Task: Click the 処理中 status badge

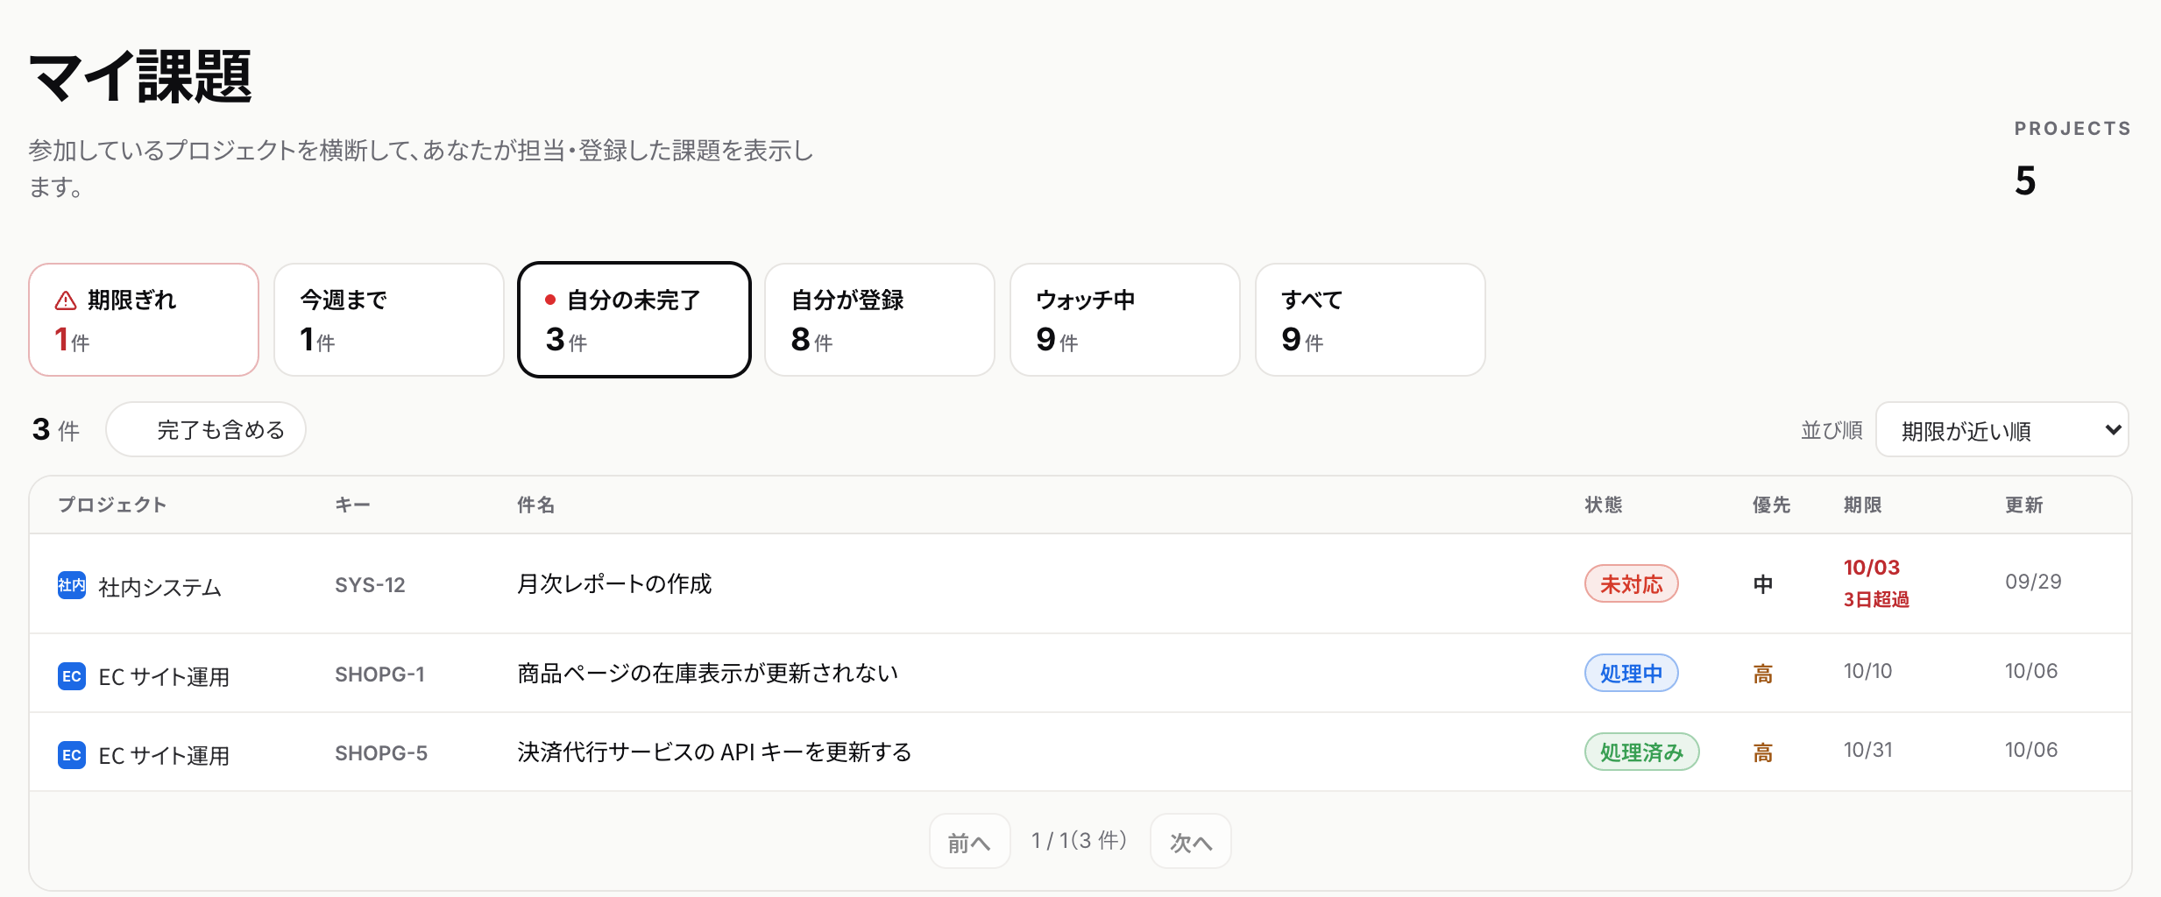Action: pos(1631,674)
